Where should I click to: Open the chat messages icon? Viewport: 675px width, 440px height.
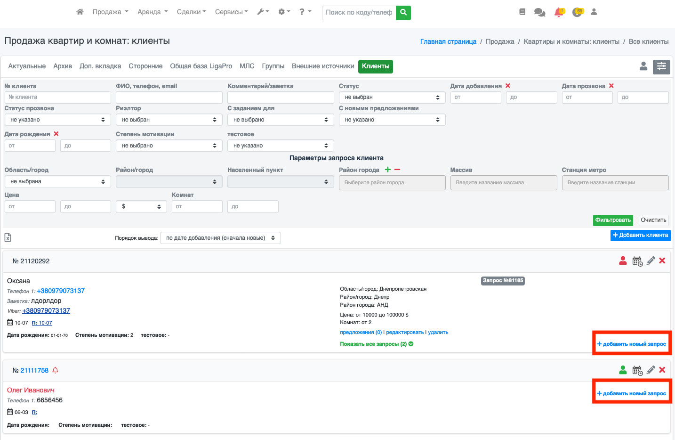click(x=539, y=12)
